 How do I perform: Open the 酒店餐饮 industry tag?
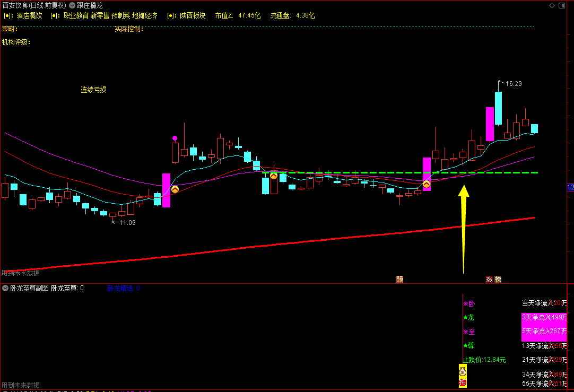tap(29, 16)
